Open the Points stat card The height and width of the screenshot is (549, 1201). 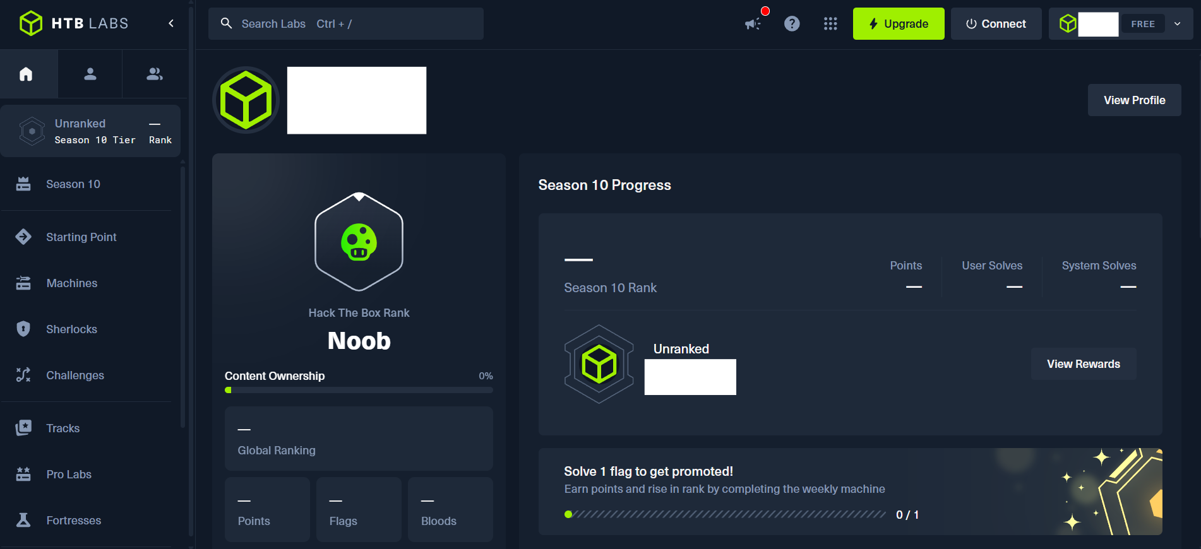[x=267, y=509]
